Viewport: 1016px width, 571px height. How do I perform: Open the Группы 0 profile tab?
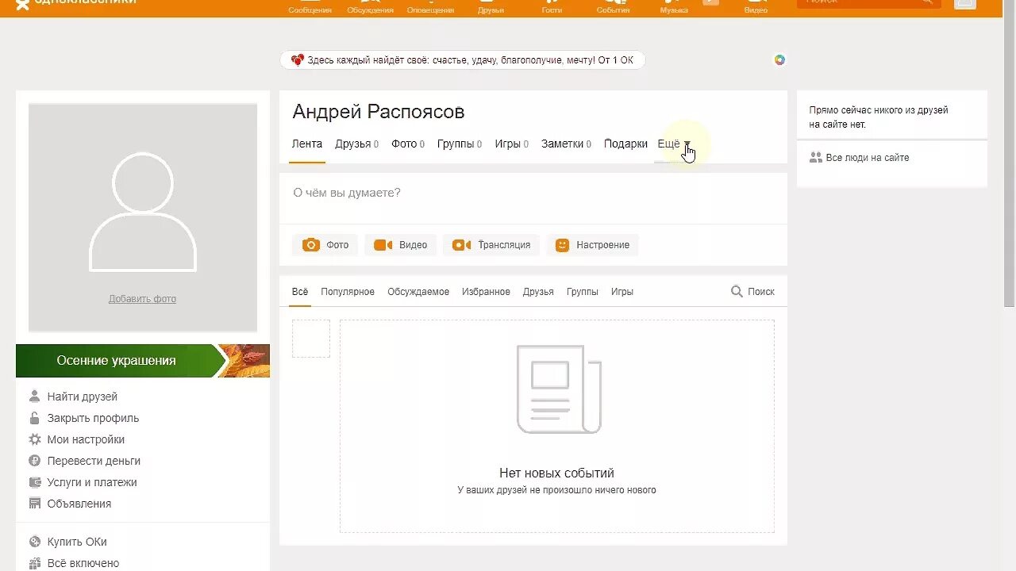tap(460, 144)
